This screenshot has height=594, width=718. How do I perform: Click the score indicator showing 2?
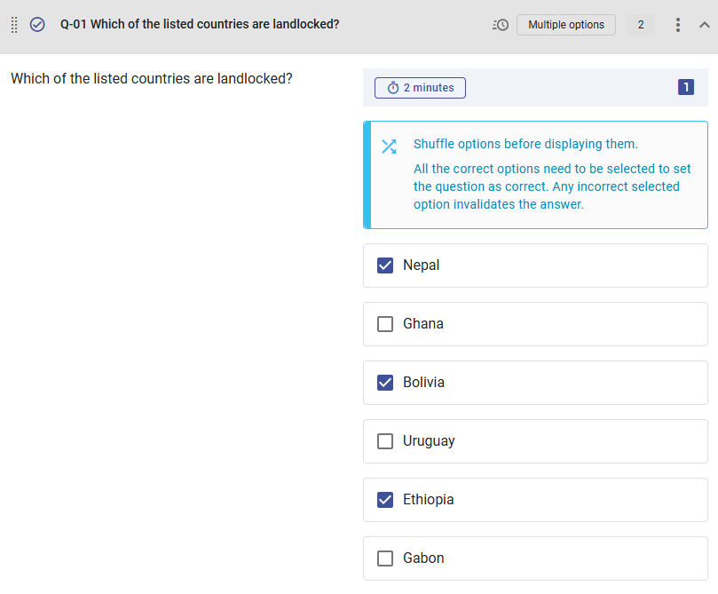tap(641, 24)
